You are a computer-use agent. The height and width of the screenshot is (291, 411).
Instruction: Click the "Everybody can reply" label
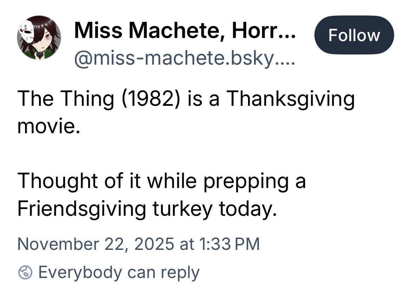[118, 272]
